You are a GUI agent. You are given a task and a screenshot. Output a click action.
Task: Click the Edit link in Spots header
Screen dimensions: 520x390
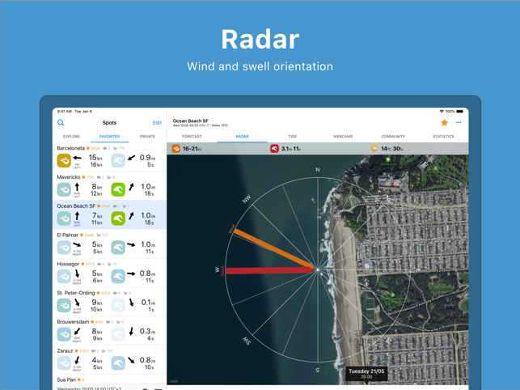click(x=157, y=123)
